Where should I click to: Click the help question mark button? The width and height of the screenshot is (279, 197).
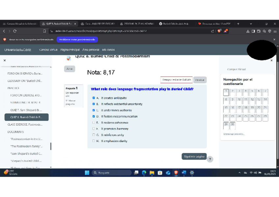pos(210,160)
